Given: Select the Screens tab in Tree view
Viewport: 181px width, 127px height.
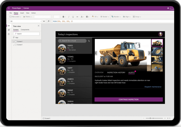Looking at the screenshot, I should (16, 30).
